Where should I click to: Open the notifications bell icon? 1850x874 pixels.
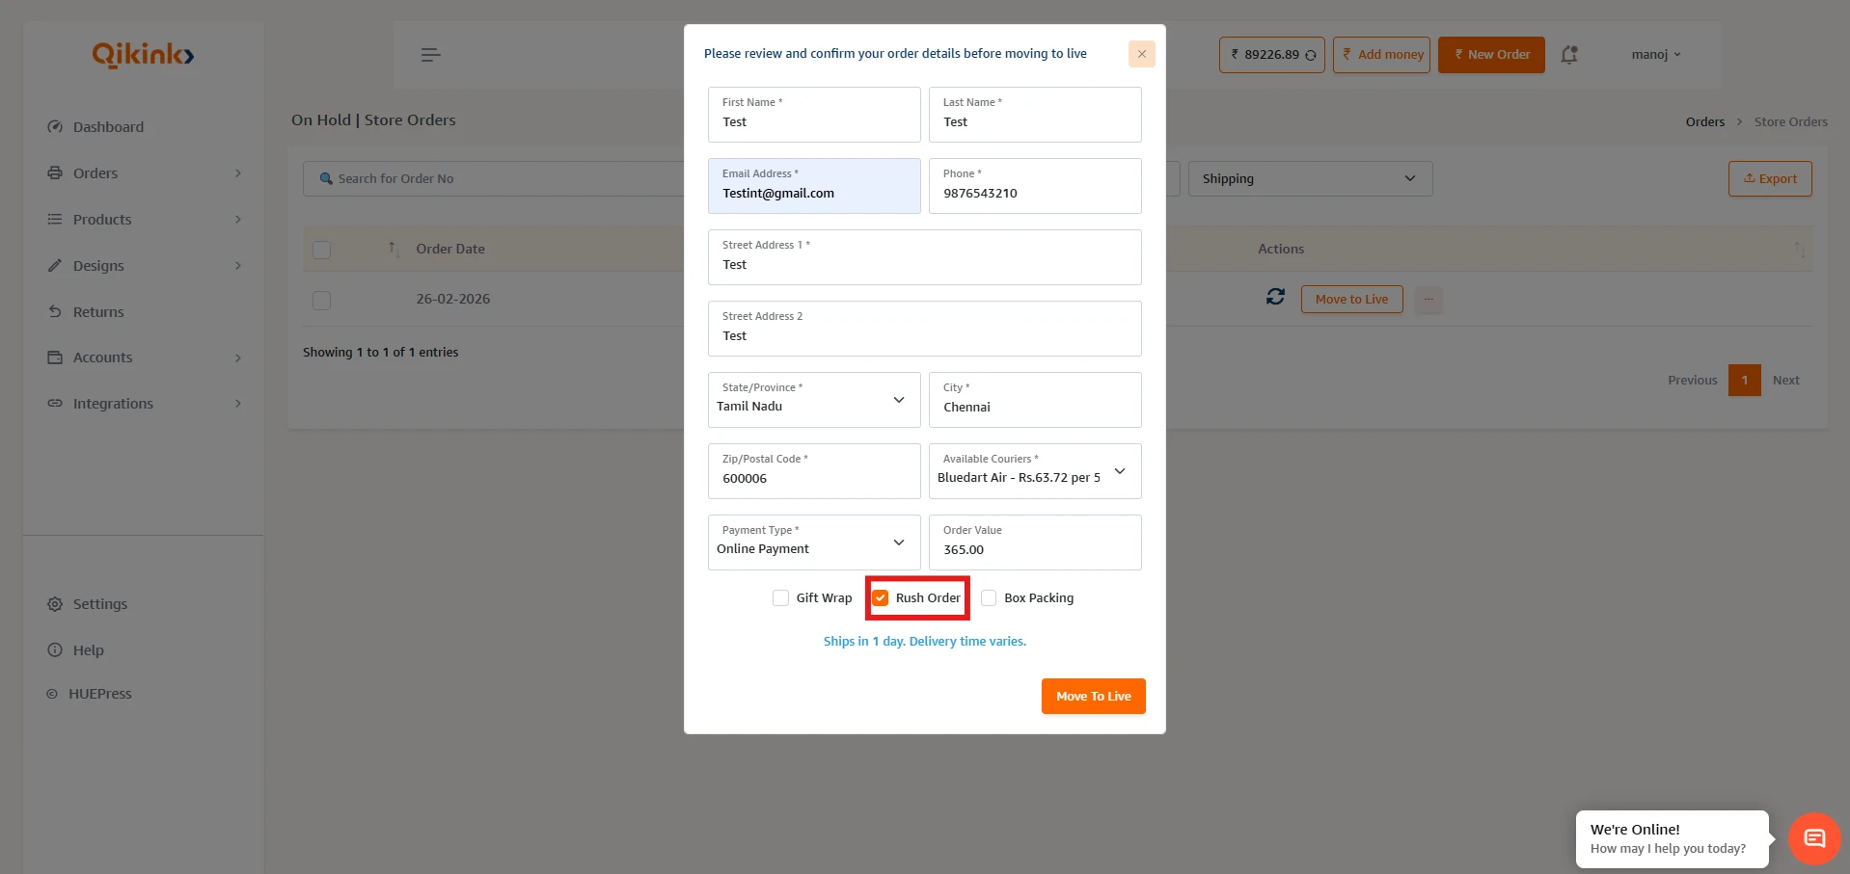coord(1569,55)
